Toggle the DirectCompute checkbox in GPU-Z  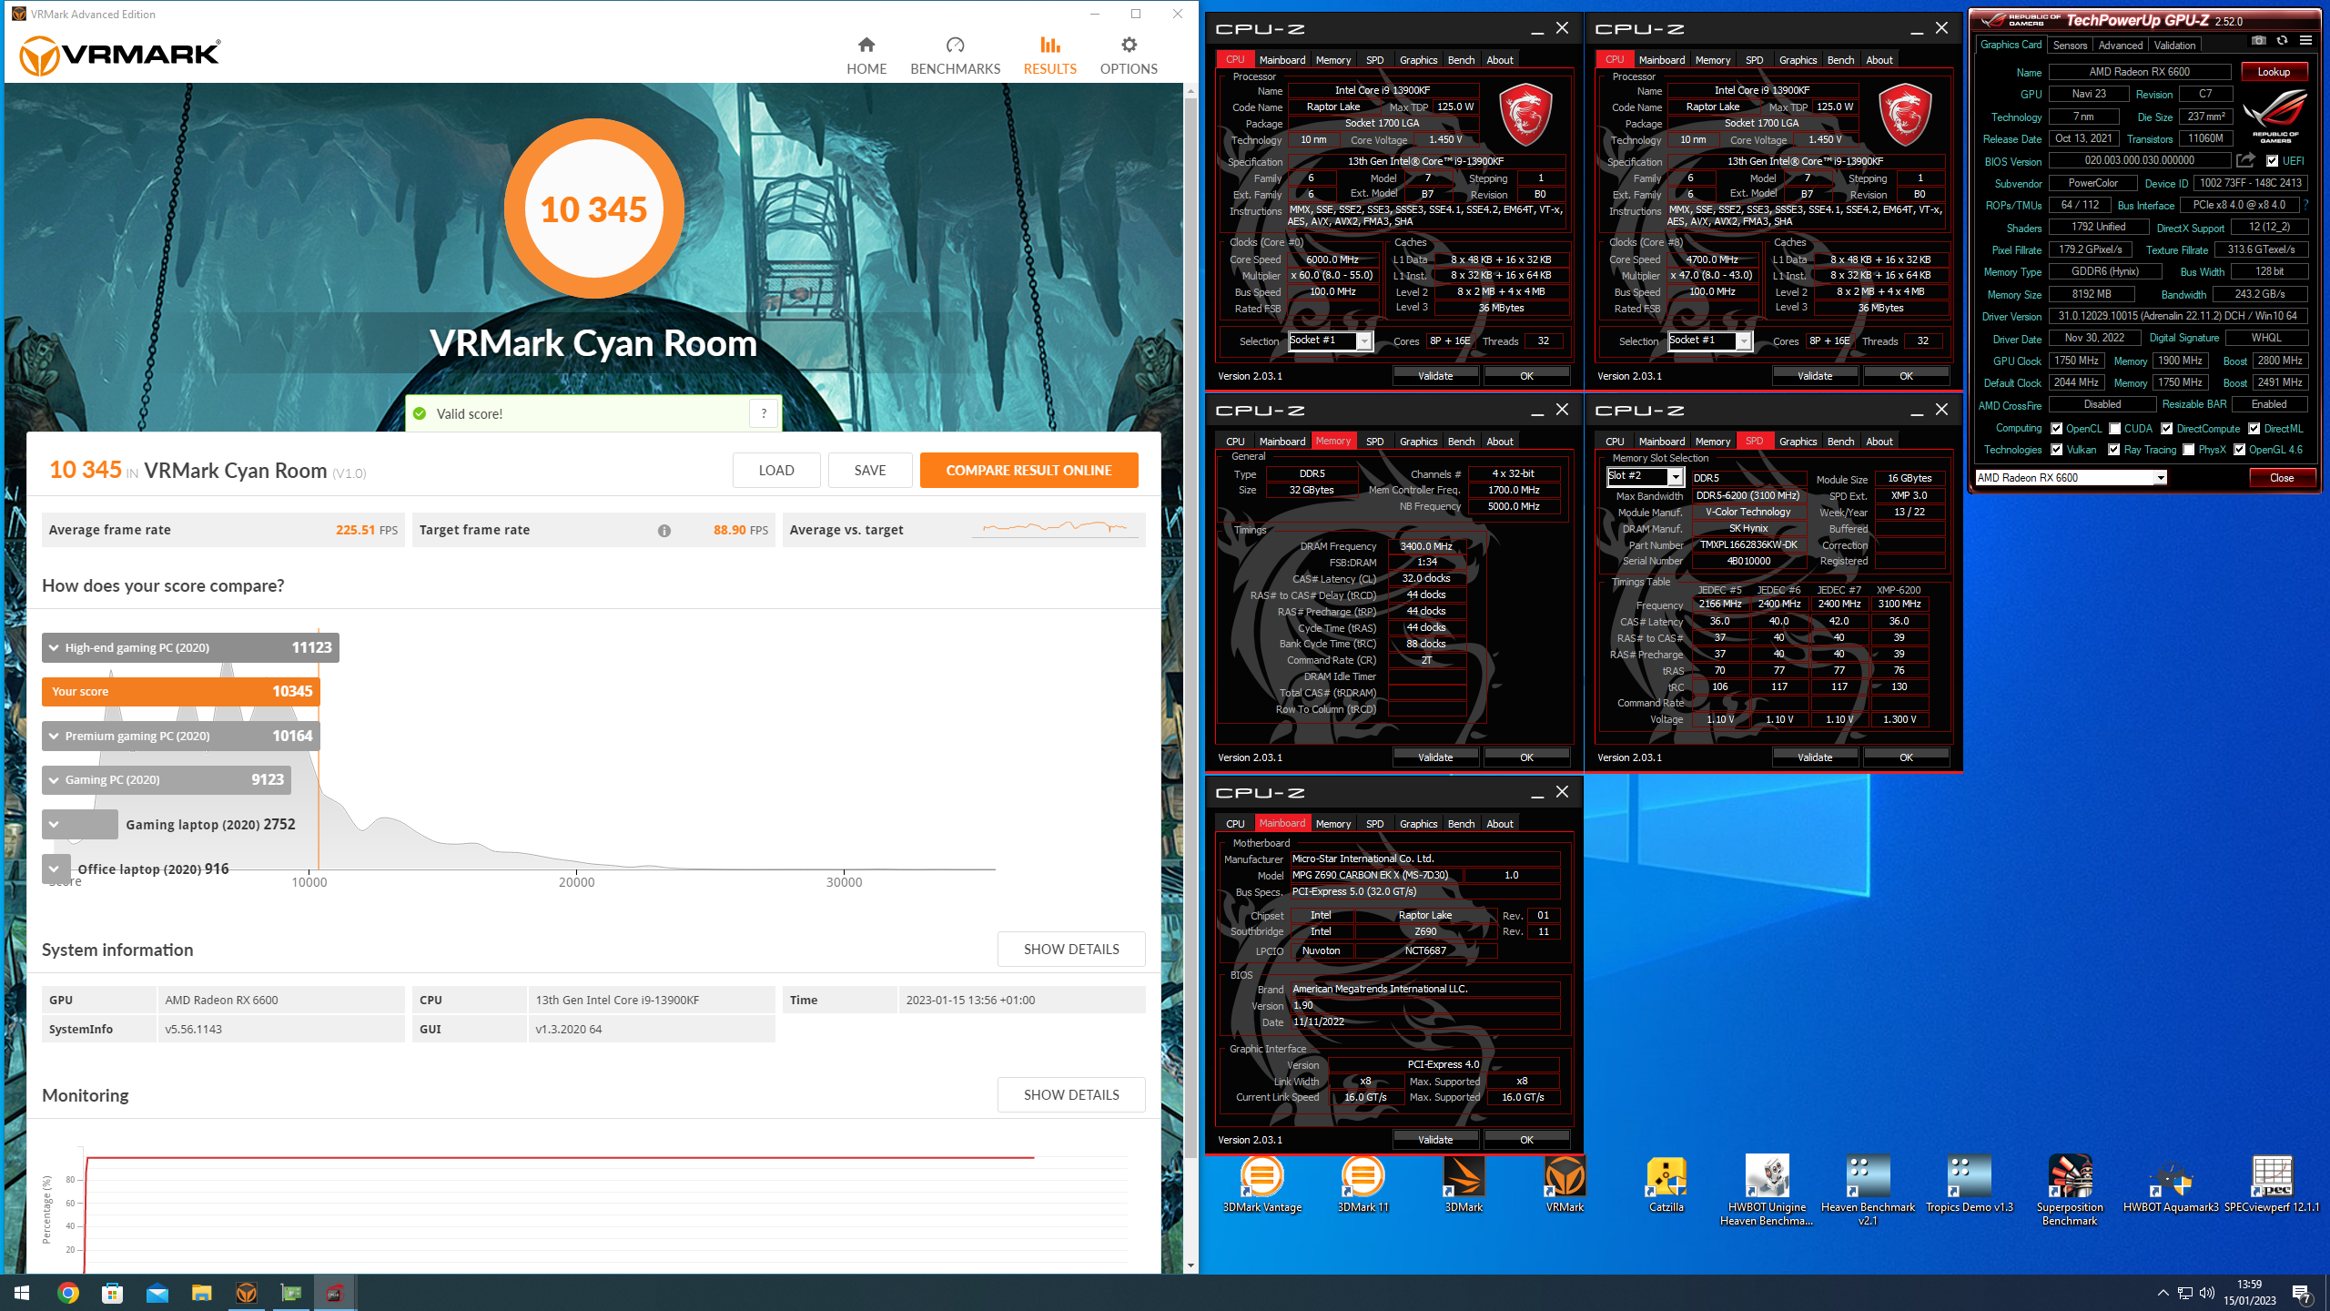(x=2166, y=429)
